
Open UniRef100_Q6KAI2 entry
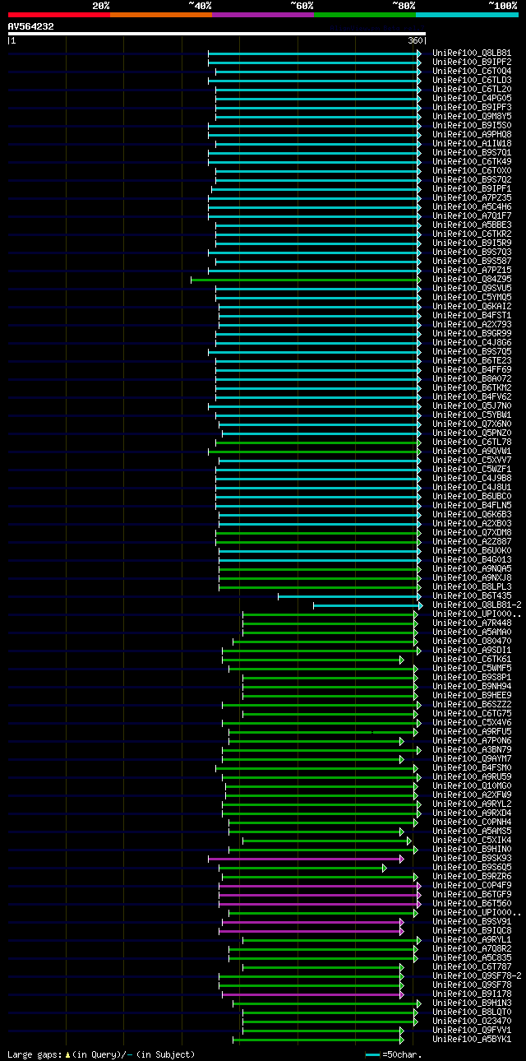click(472, 307)
